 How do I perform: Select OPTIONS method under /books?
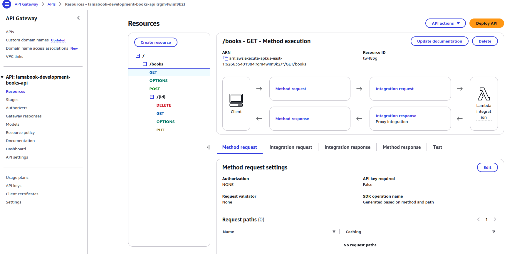[158, 80]
